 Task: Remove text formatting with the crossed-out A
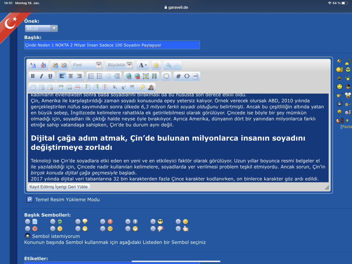(43, 65)
